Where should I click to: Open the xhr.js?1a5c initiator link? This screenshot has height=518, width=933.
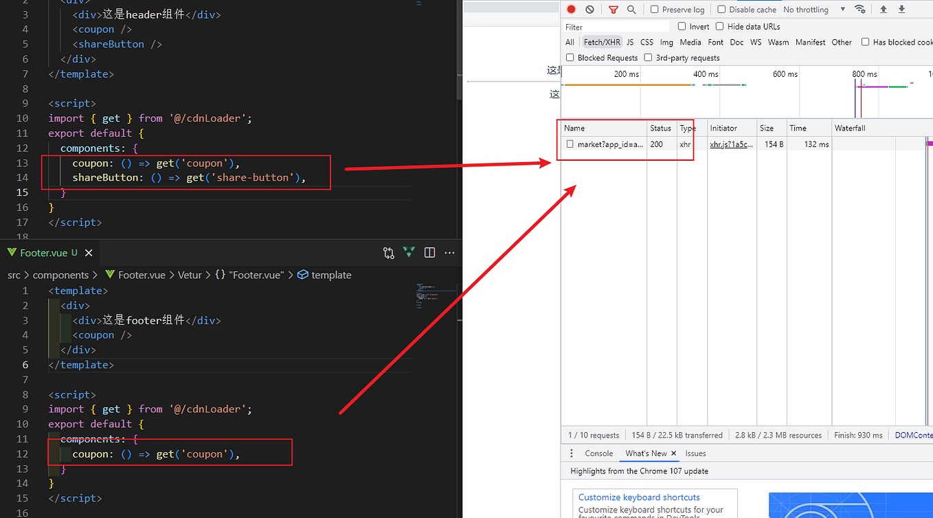click(x=731, y=144)
